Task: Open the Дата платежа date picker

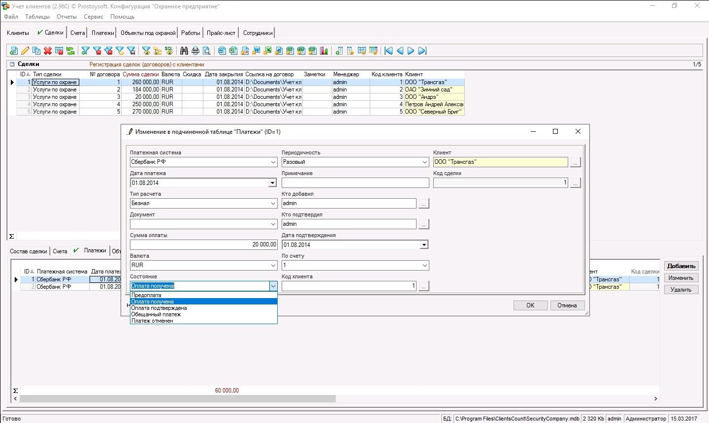Action: coord(272,183)
